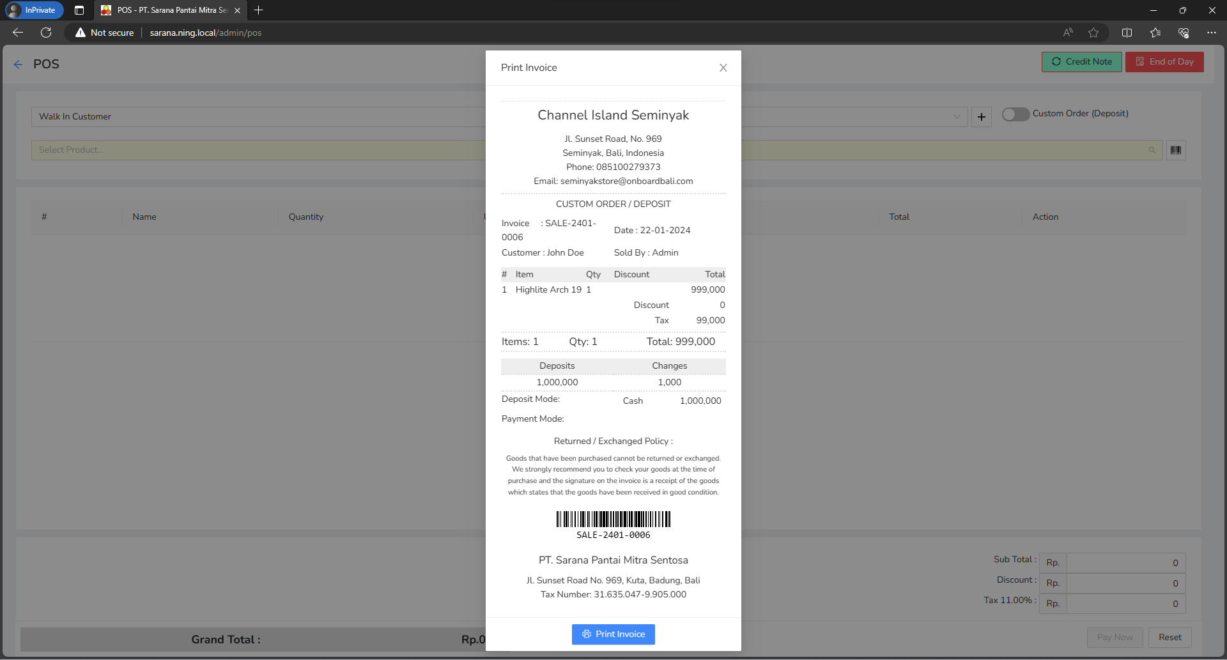This screenshot has width=1227, height=660.
Task: Close the Print Invoice dialog
Action: coord(723,68)
